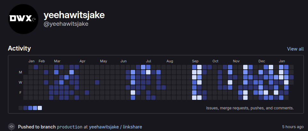Click the Nov month label on the calendar

coord(236,61)
